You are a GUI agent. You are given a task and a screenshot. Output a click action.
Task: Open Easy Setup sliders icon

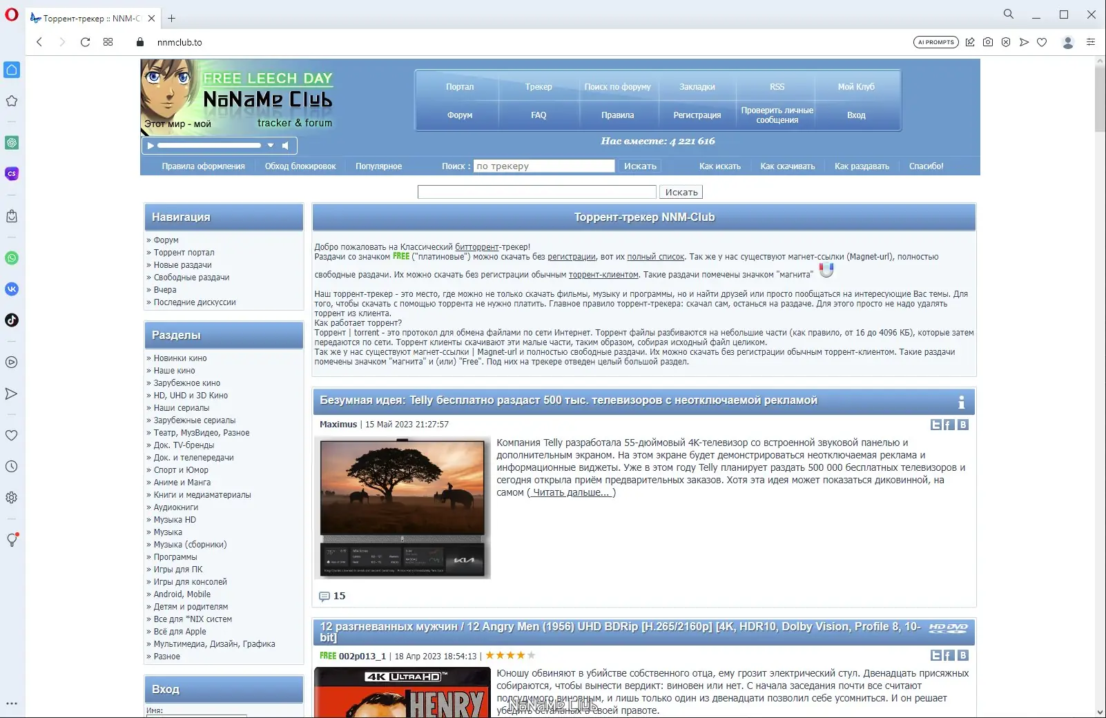click(1091, 42)
